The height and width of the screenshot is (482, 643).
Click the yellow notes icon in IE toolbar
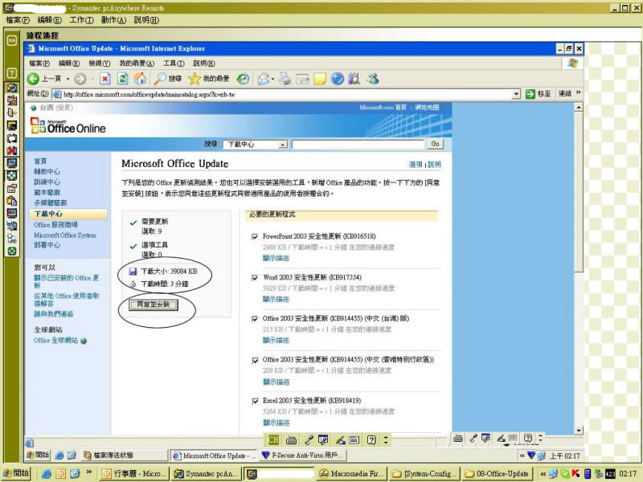tap(320, 79)
